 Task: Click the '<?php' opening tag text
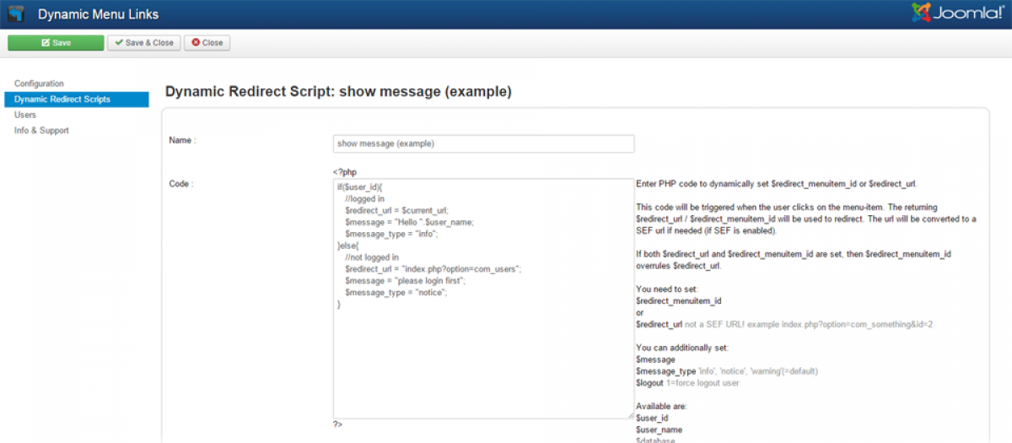click(344, 172)
